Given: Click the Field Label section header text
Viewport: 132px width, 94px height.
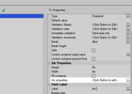Looking at the screenshot, I should tap(59, 84).
